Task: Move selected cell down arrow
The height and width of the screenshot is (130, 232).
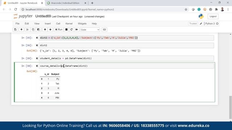Action: click(x=50, y=30)
